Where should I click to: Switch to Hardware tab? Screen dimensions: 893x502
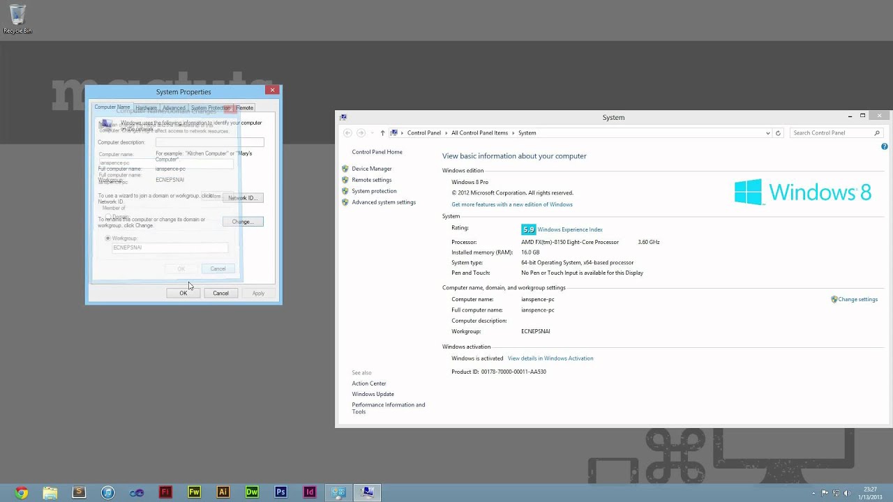[x=146, y=108]
